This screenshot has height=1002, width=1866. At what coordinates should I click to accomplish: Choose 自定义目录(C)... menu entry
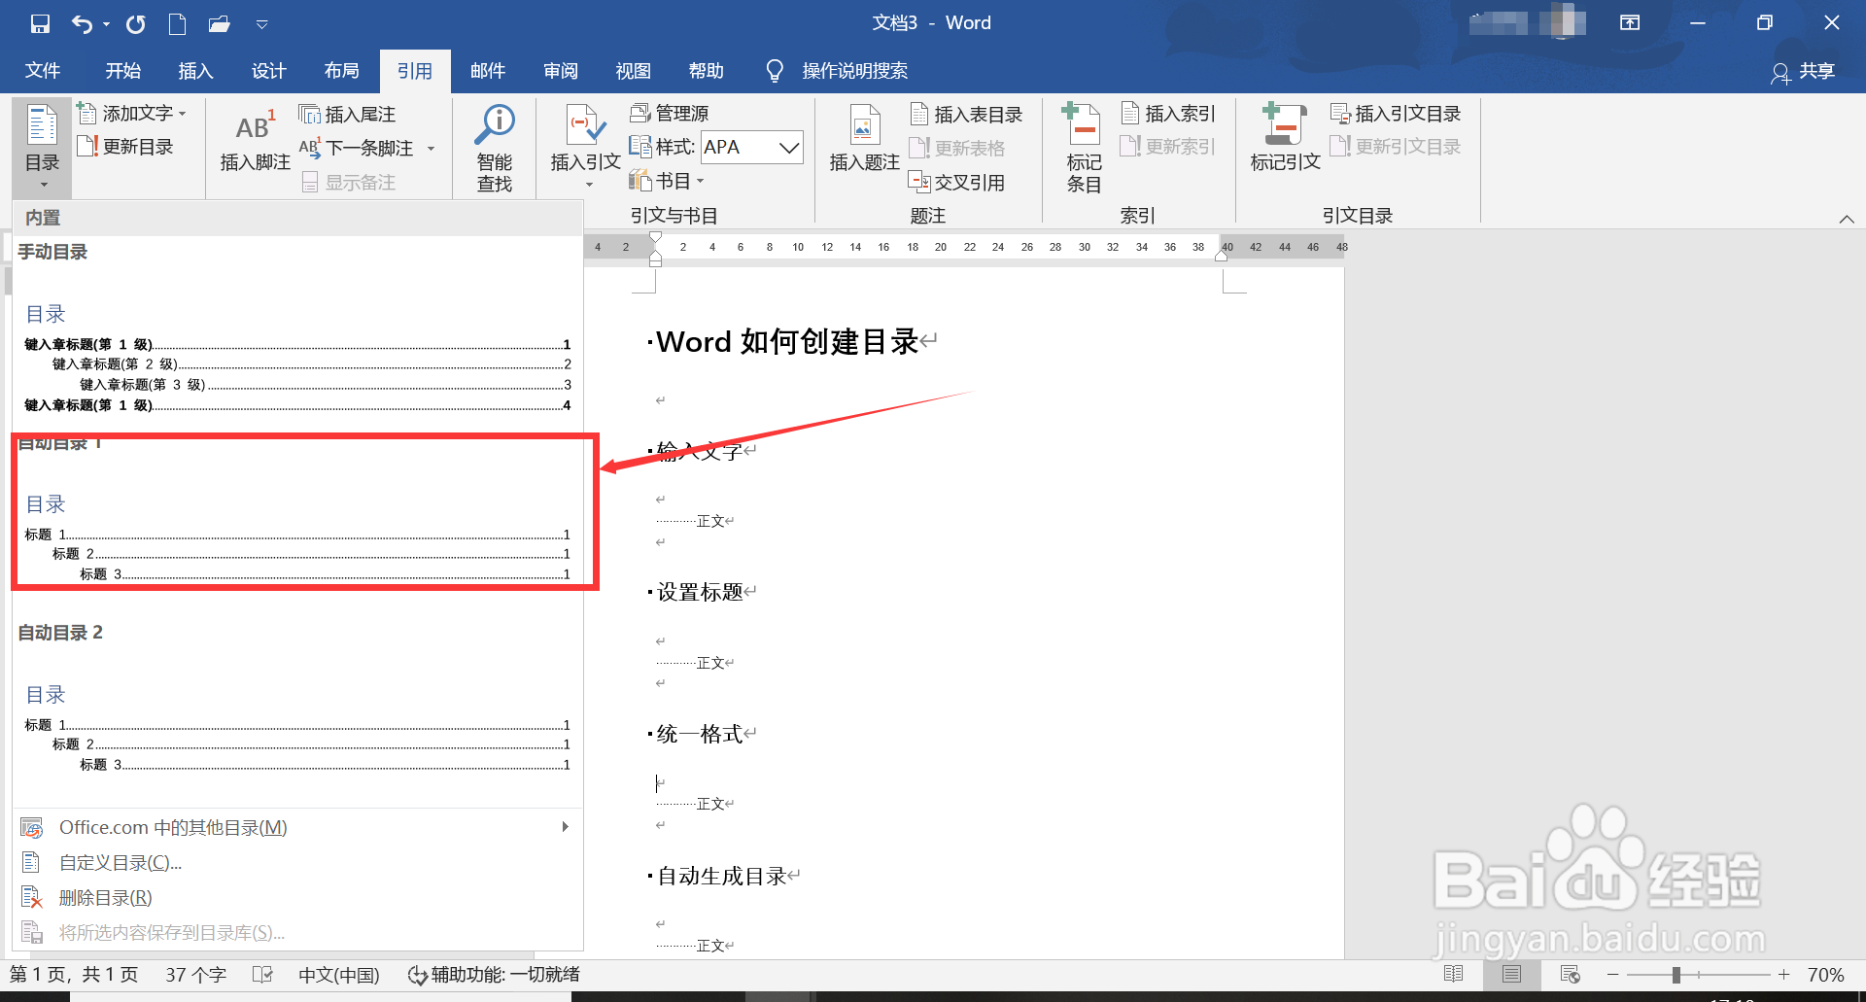tap(297, 863)
